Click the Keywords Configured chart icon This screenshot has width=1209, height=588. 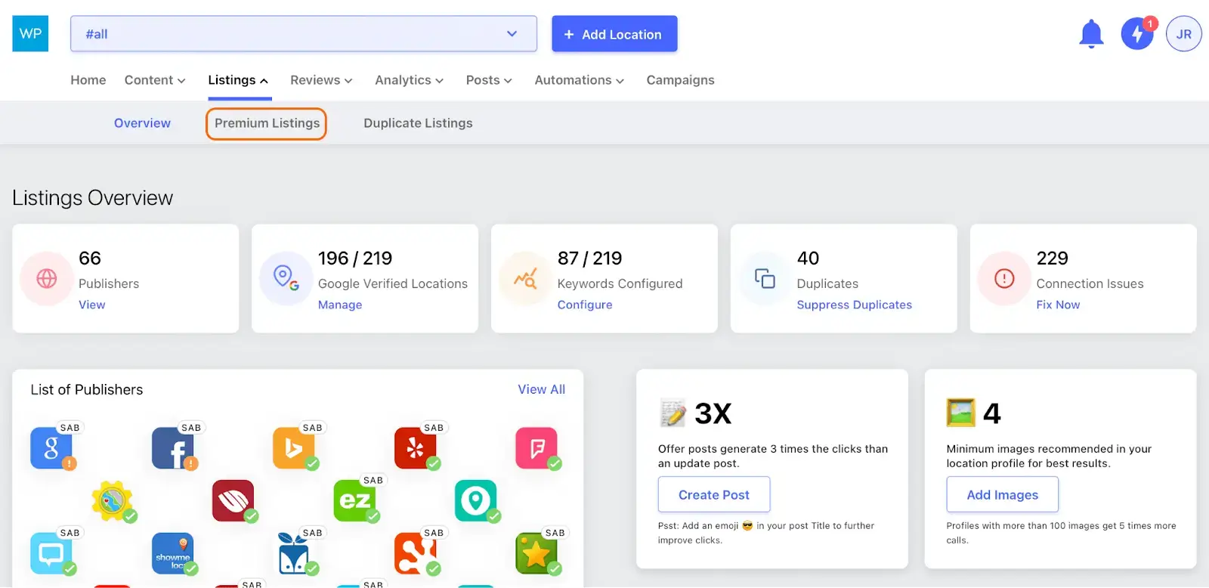pyautogui.click(x=525, y=278)
